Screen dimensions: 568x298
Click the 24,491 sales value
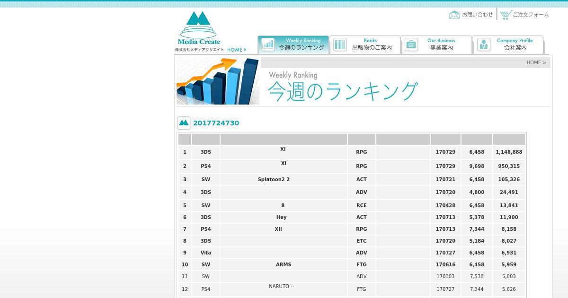pos(509,192)
